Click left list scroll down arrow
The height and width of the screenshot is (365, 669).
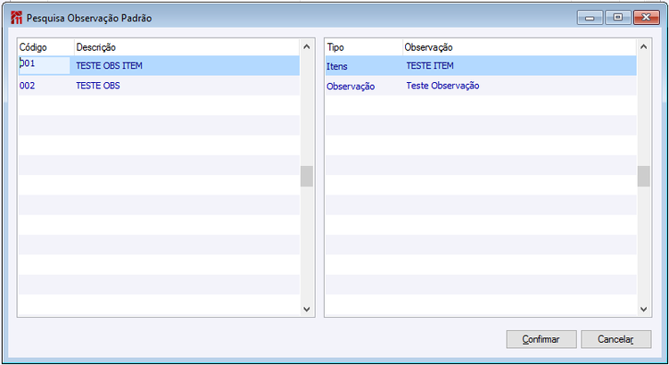pos(306,309)
